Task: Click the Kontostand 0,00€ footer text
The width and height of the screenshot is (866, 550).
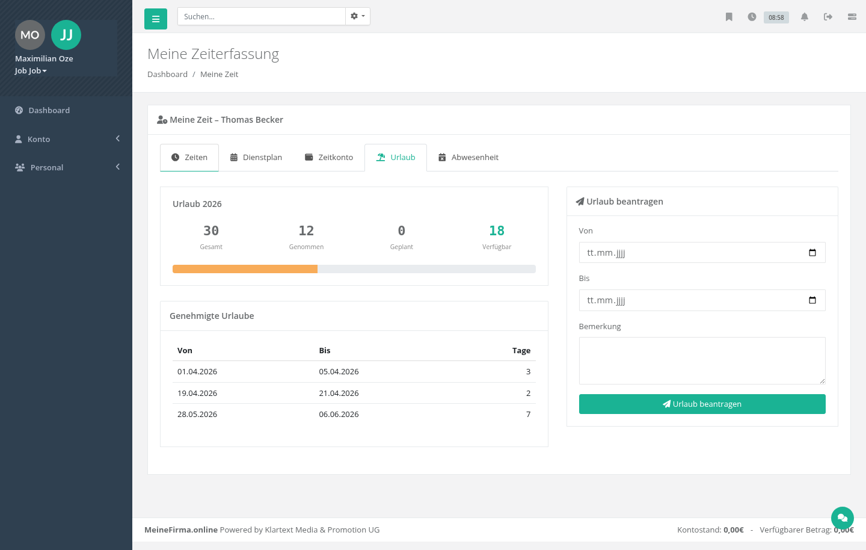Action: [710, 530]
